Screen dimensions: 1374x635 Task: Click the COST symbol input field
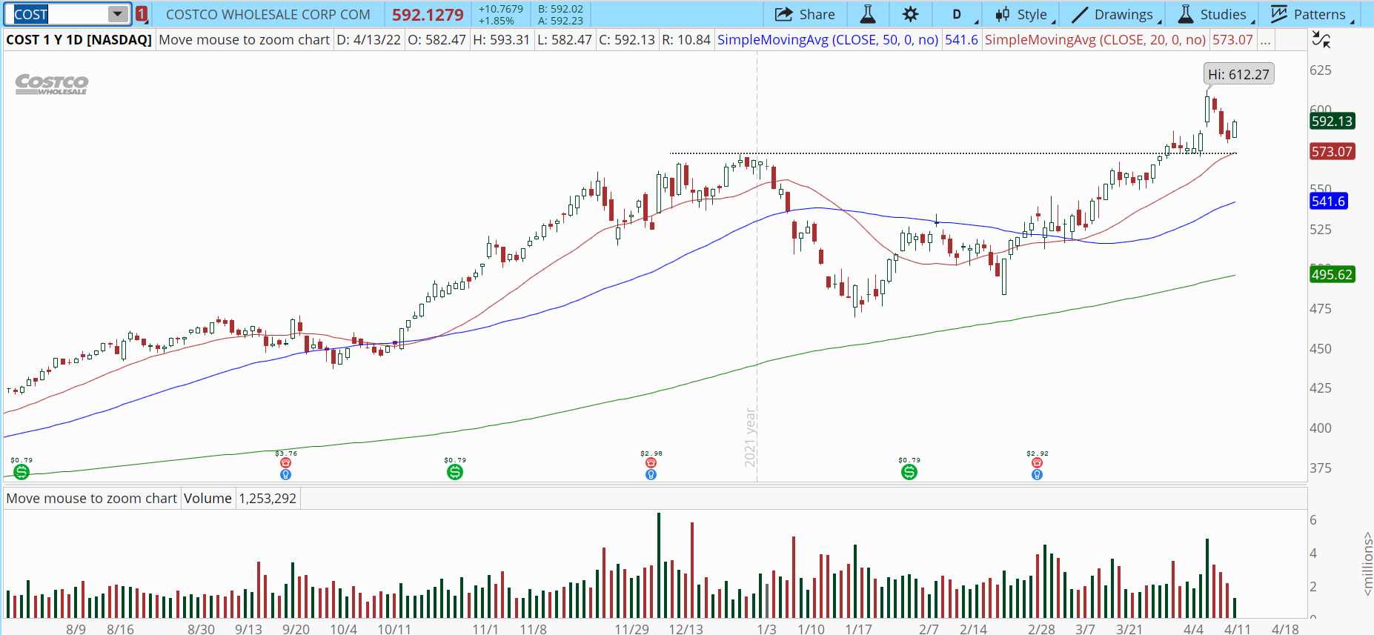tap(60, 14)
